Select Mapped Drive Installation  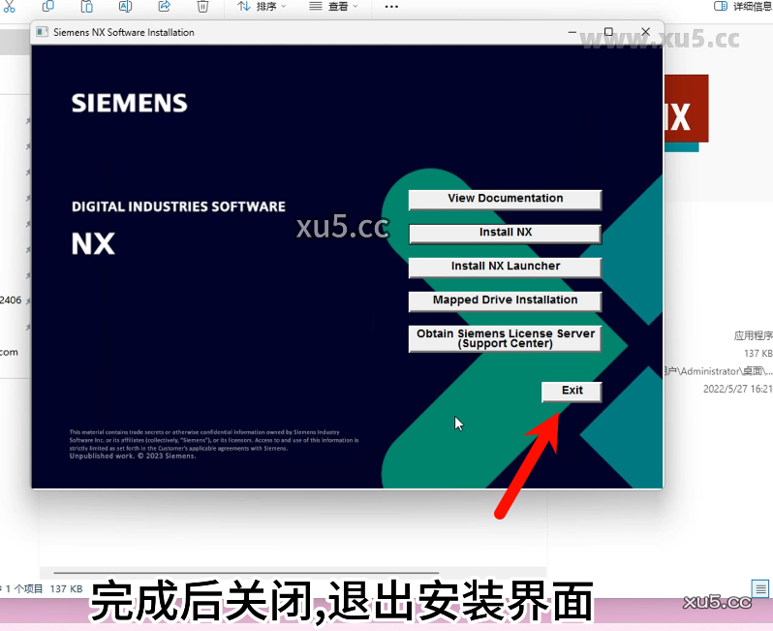505,300
